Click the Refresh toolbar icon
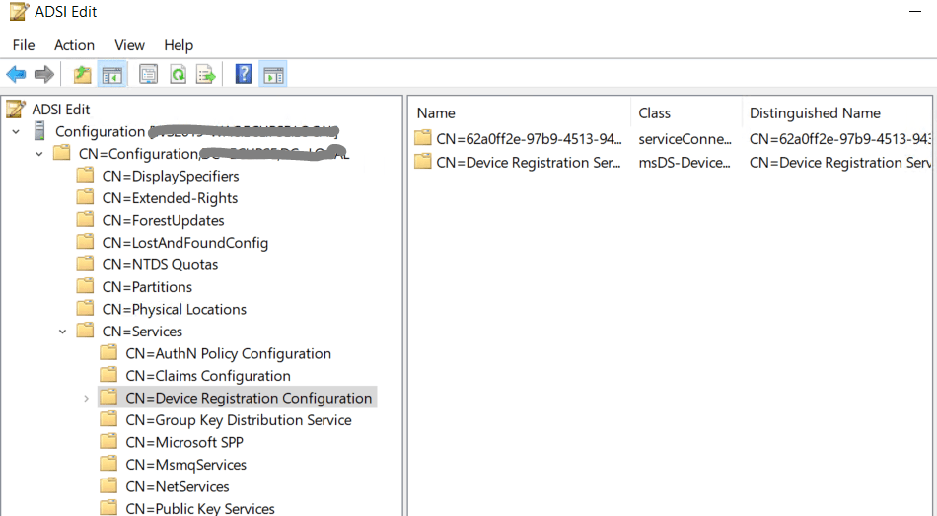The height and width of the screenshot is (516, 937). [x=178, y=74]
